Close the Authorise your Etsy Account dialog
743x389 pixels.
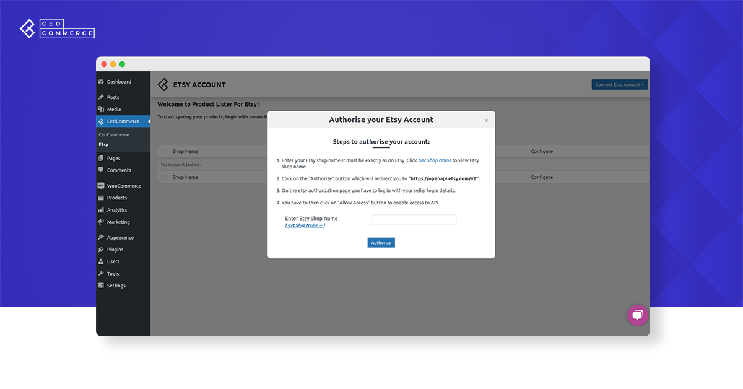486,120
